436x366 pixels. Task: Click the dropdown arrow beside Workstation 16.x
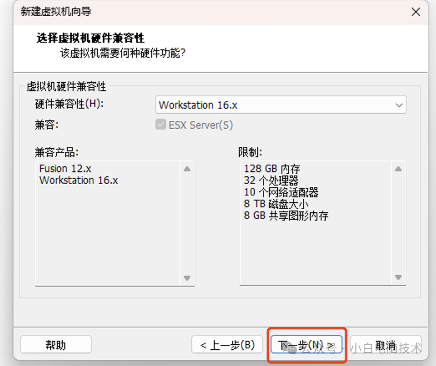[400, 105]
